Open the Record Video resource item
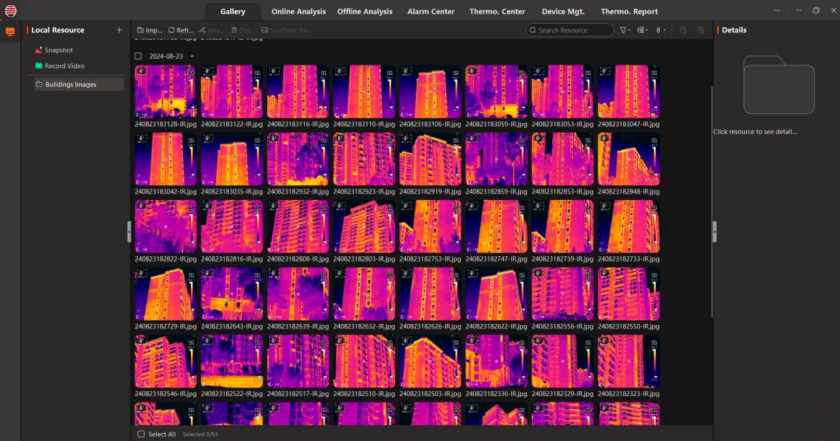Image resolution: width=840 pixels, height=441 pixels. pos(60,66)
